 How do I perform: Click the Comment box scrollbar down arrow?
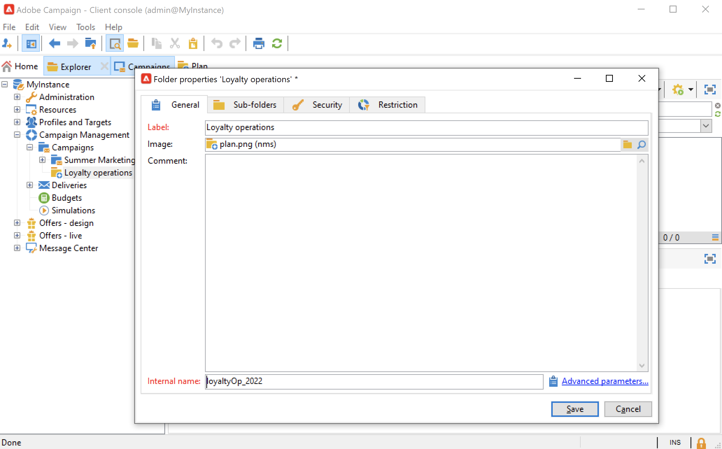tap(642, 366)
